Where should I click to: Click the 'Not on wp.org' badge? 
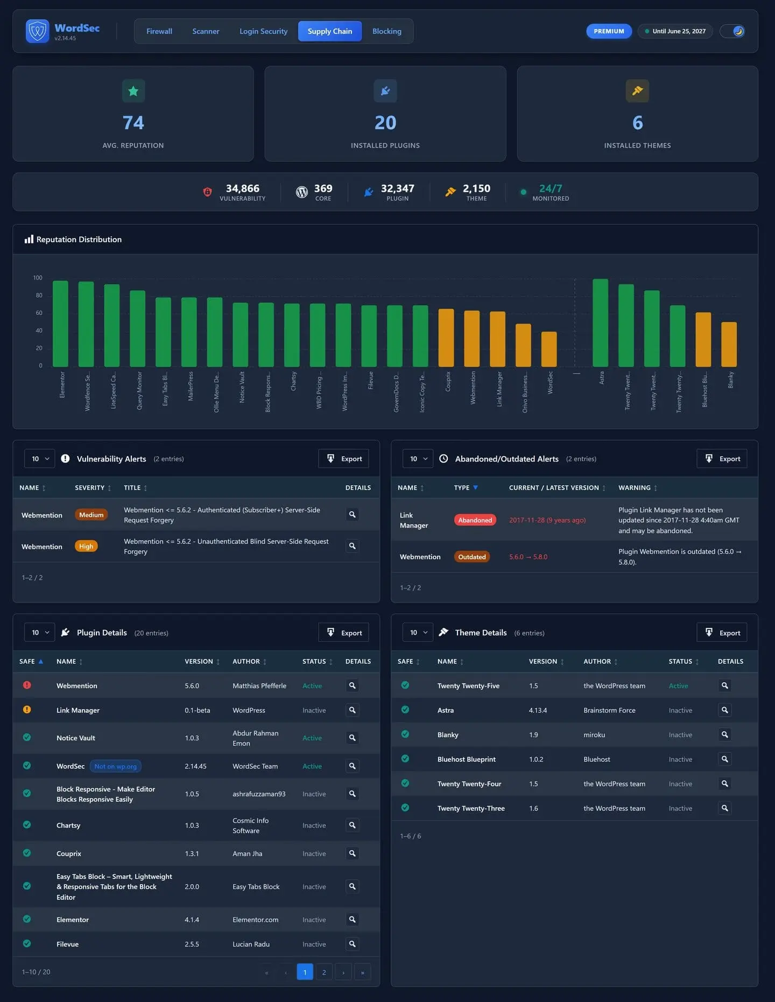[116, 766]
